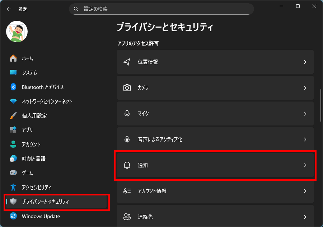Open the アクセシビリティ category
This screenshot has width=323, height=227.
click(36, 187)
